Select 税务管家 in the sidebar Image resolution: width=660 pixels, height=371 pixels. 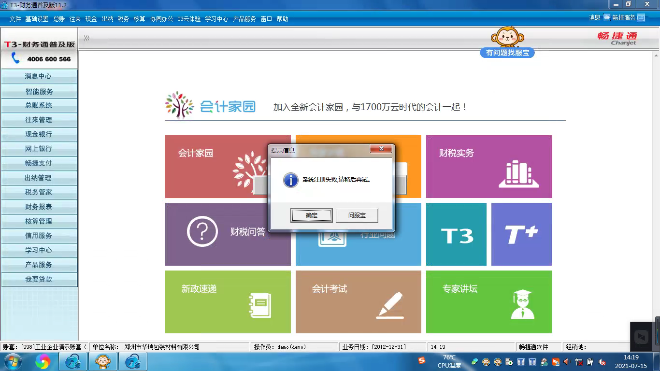(x=39, y=192)
